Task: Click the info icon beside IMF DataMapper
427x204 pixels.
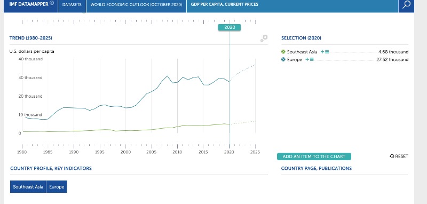Action: point(52,3)
